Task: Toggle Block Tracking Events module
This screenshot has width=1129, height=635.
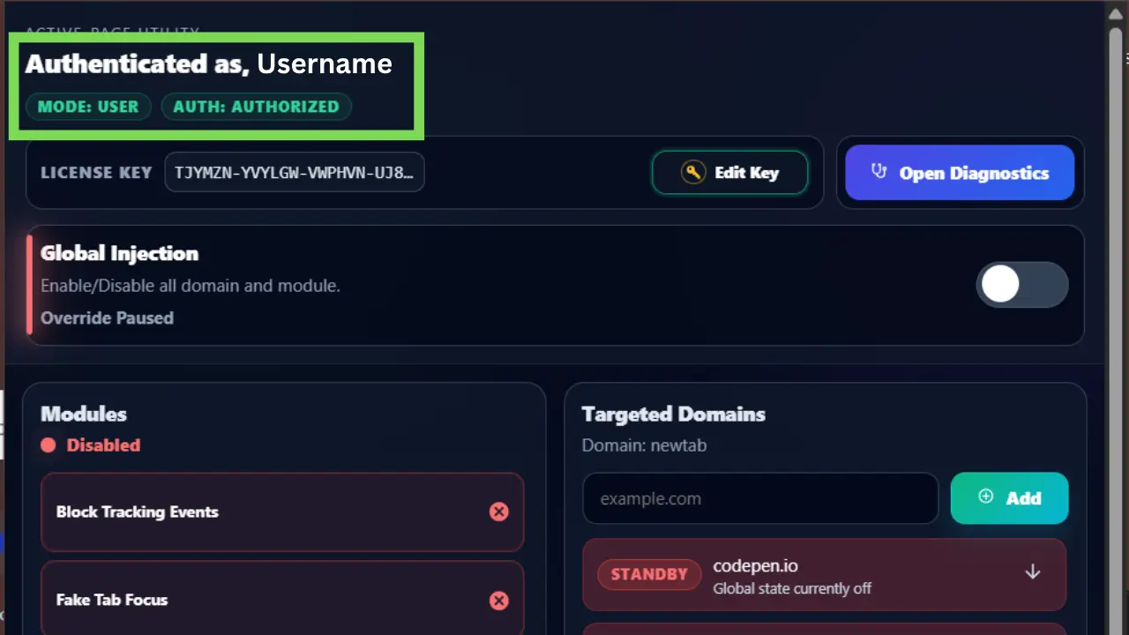Action: [x=282, y=512]
